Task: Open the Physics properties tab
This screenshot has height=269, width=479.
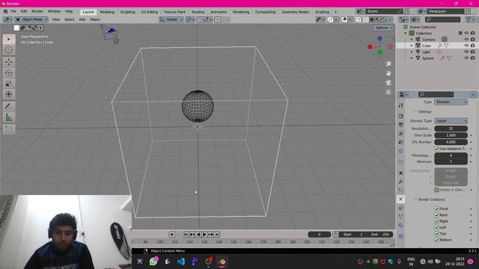Action: pyautogui.click(x=401, y=200)
